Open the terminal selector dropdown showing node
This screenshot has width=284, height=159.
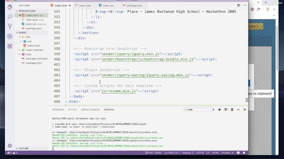[x=199, y=110]
